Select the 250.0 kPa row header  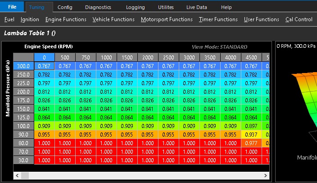(23, 75)
